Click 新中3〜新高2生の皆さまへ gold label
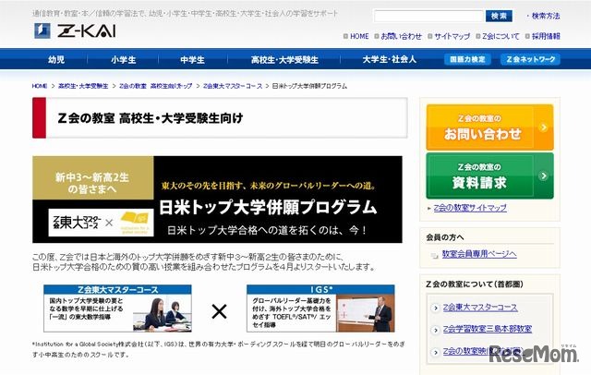 point(92,178)
